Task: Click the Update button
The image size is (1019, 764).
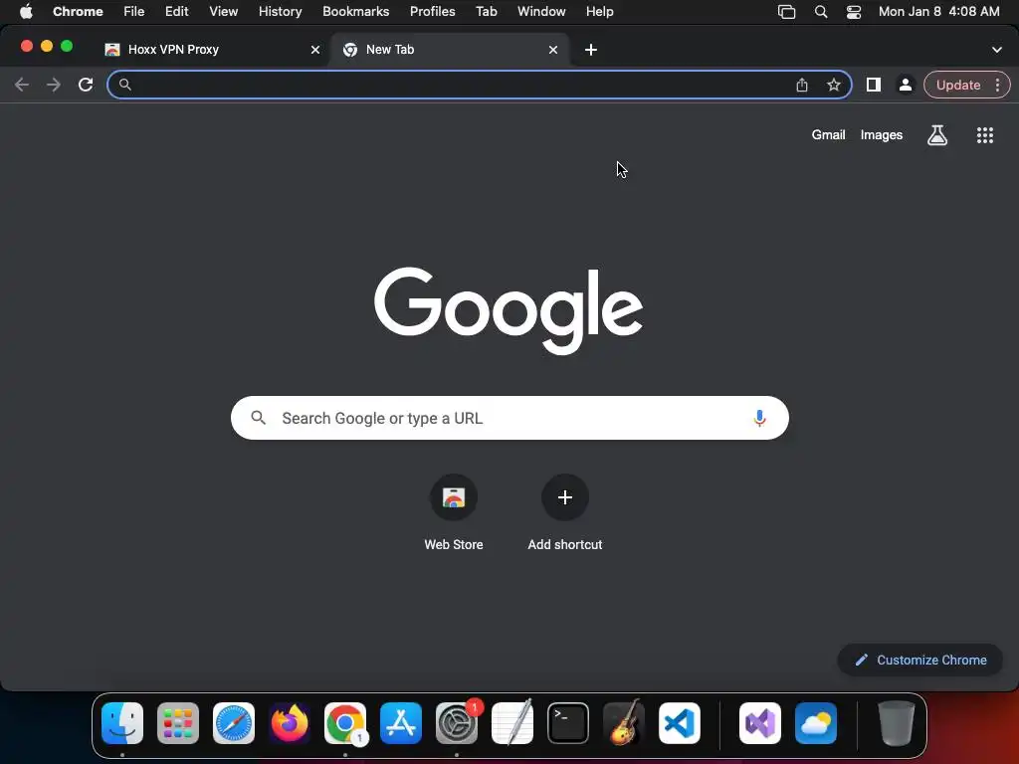Action: tap(958, 85)
